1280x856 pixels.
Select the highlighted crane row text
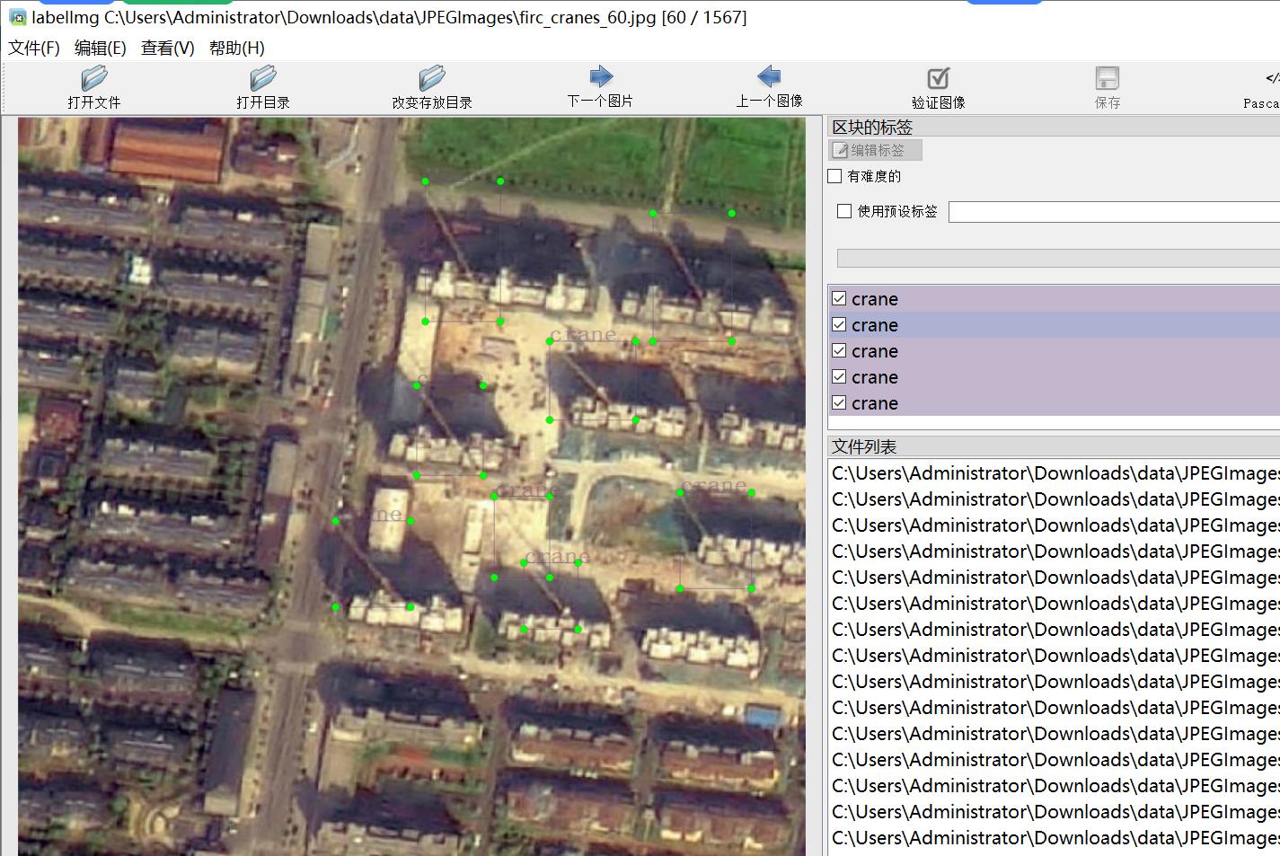pyautogui.click(x=875, y=325)
